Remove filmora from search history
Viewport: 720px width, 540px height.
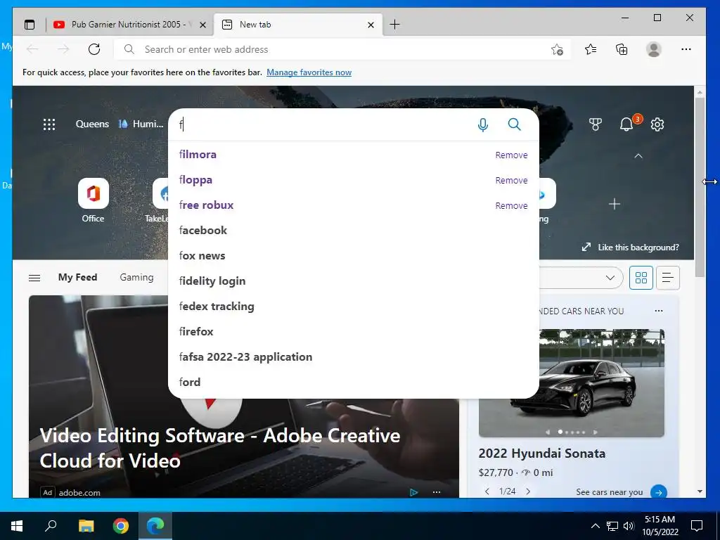coord(511,155)
